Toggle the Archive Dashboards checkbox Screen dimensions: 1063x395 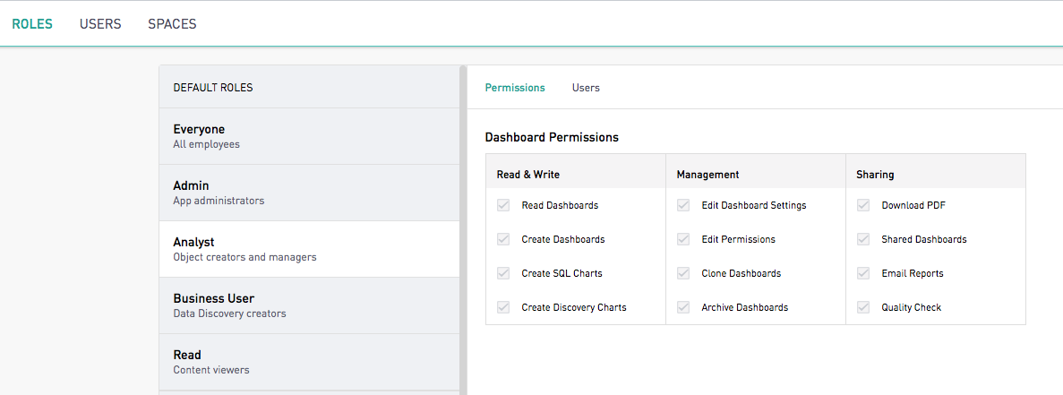683,307
